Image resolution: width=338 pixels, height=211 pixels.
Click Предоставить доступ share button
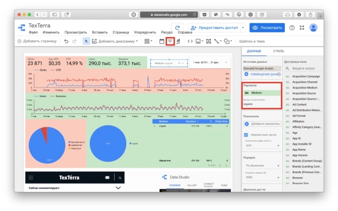click(x=214, y=28)
